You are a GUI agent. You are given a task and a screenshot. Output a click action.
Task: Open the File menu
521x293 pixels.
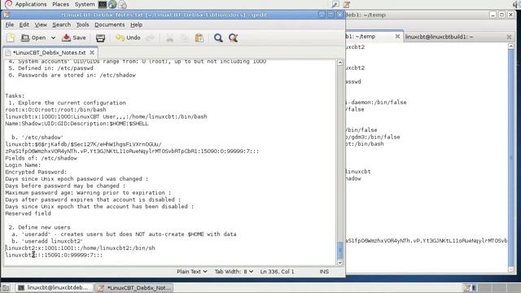coord(10,24)
